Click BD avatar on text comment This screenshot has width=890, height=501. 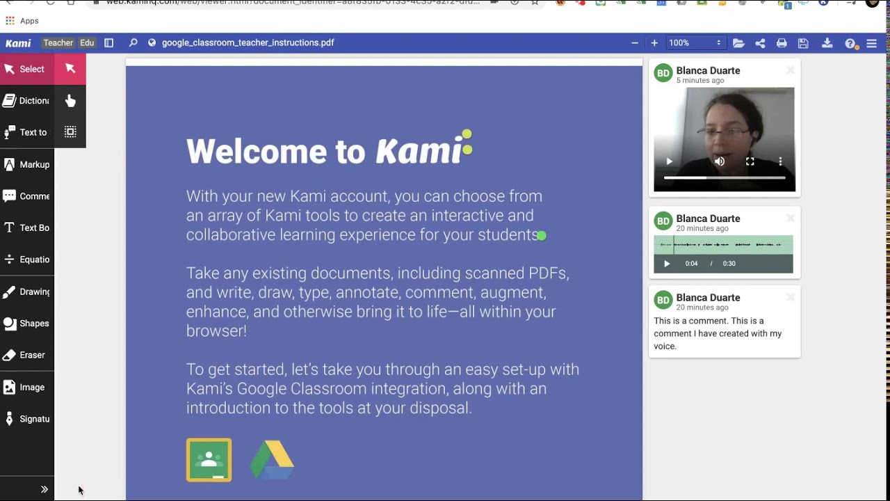pyautogui.click(x=663, y=300)
